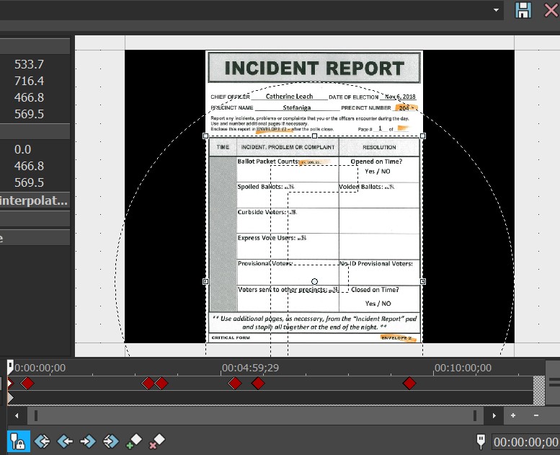Edit the value 533.7
The image size is (560, 455).
pos(29,64)
